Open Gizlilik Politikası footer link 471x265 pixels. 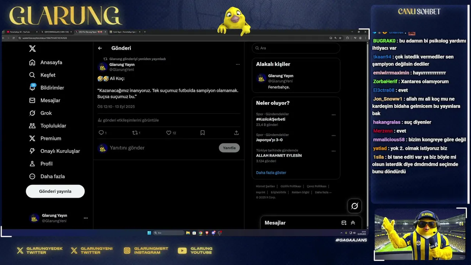[291, 186]
